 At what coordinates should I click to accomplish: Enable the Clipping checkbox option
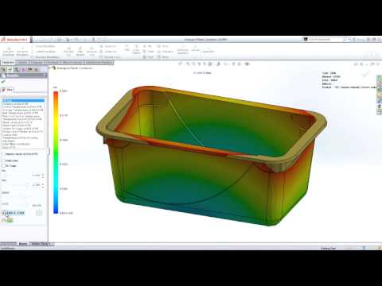click(3, 166)
